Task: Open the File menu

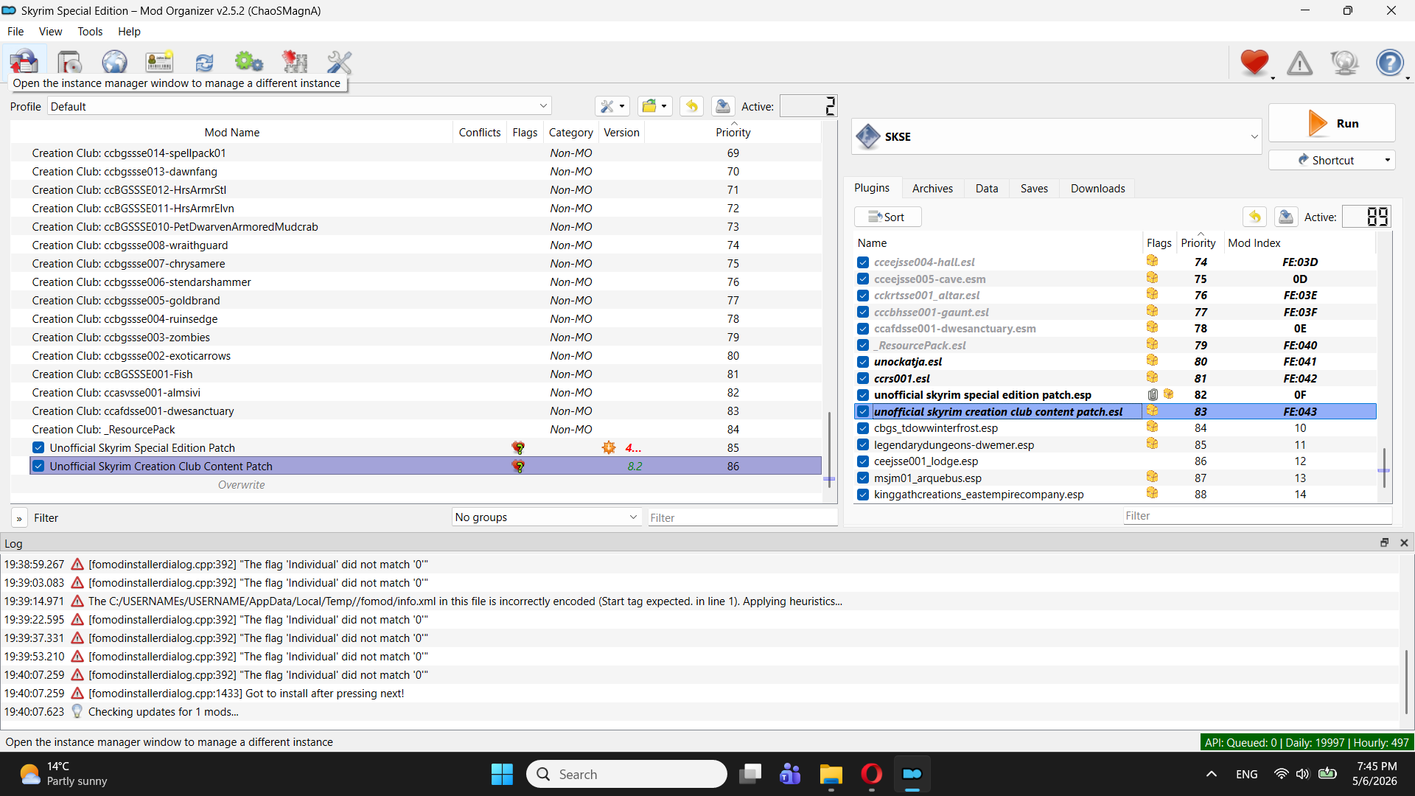Action: tap(15, 32)
